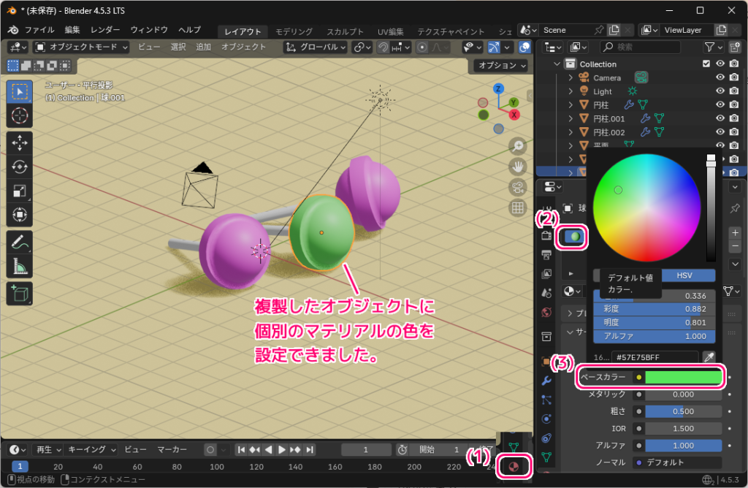This screenshot has height=488, width=748.
Task: Select the Move tool in the toolbar
Action: [x=19, y=145]
